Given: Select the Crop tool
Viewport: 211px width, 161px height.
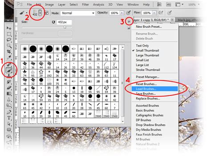Looking at the screenshot, I should (x=9, y=51).
